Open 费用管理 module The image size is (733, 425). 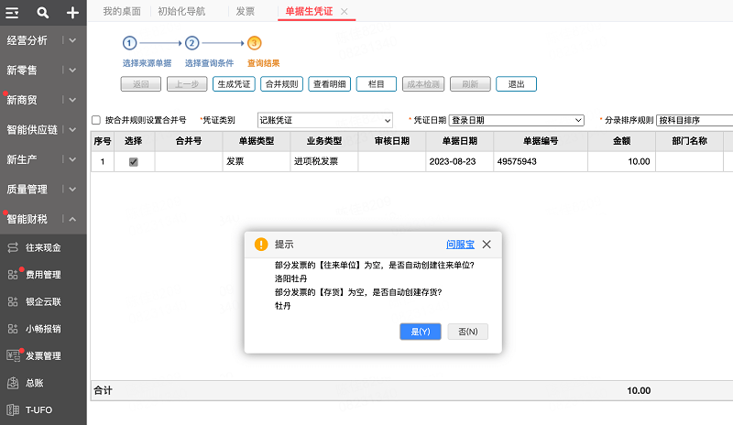pos(43,274)
